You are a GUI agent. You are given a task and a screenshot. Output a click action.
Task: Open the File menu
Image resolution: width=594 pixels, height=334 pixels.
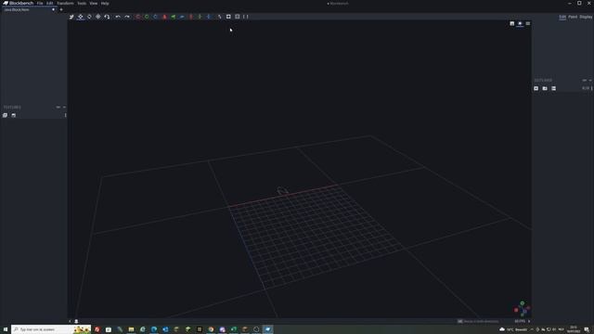tap(40, 3)
